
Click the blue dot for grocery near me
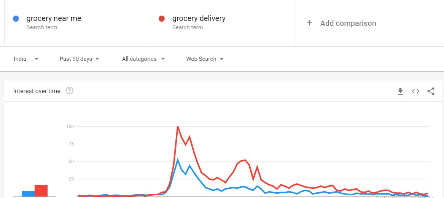coord(16,19)
